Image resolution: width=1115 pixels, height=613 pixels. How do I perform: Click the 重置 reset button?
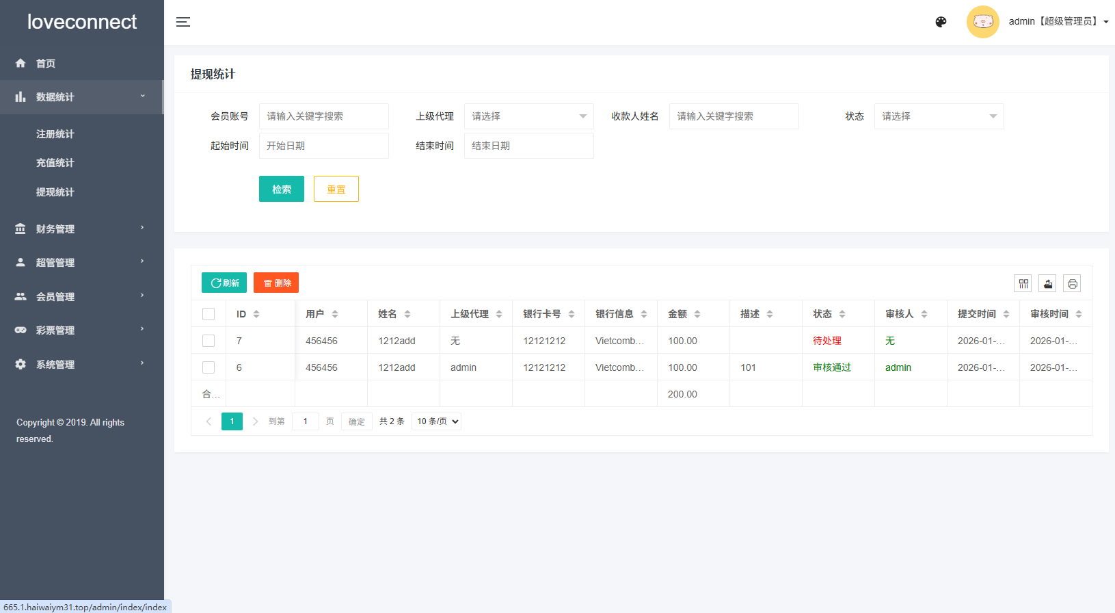coord(336,189)
